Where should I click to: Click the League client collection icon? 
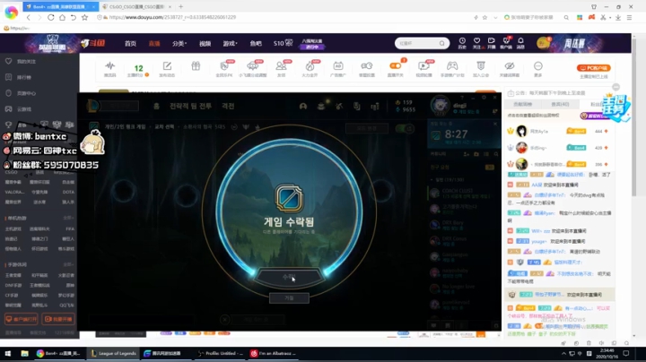pyautogui.click(x=357, y=106)
